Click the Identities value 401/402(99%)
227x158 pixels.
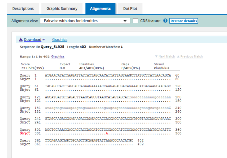(x=92, y=67)
